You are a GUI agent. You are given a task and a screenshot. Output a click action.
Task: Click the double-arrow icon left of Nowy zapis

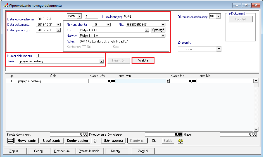[x=10, y=141]
